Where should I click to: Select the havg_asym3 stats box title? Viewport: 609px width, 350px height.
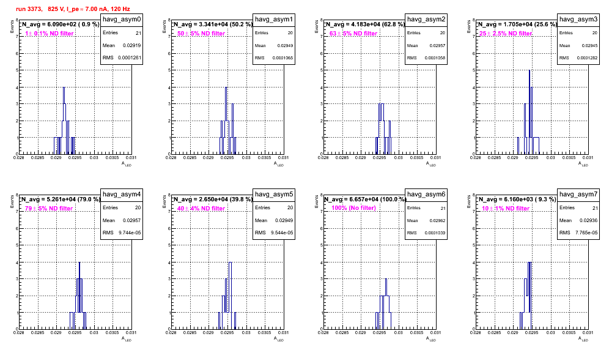pyautogui.click(x=578, y=20)
